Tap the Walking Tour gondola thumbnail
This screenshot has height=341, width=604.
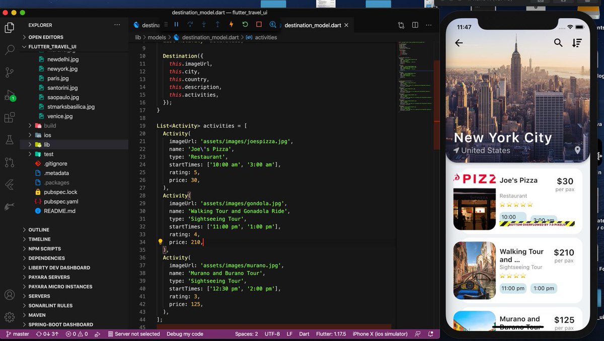click(474, 270)
